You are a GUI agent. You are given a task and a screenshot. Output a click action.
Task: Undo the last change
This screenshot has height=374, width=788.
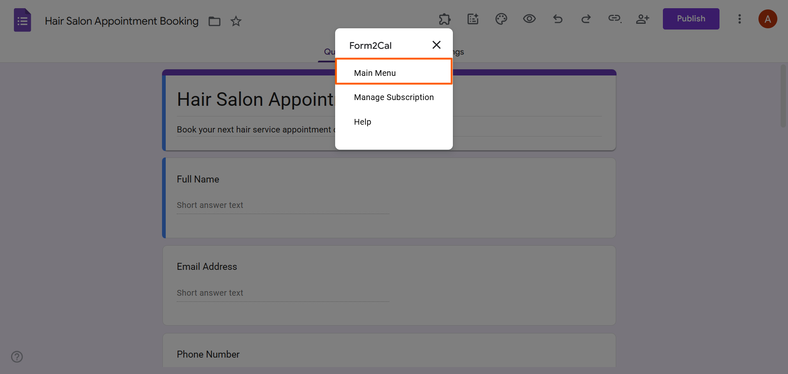coord(557,19)
